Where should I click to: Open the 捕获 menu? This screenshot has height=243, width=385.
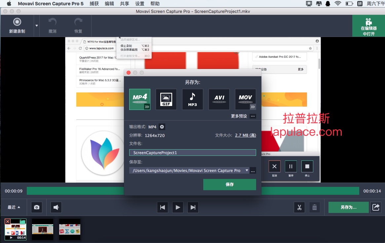94,4
